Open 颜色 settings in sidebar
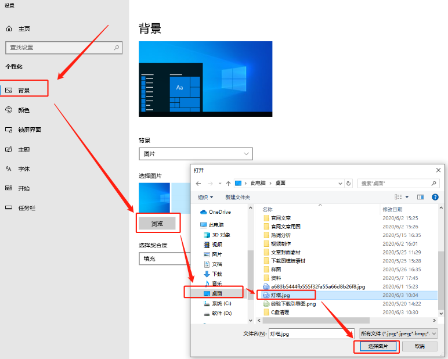Viewport: 448px width, 359px height. tap(24, 110)
